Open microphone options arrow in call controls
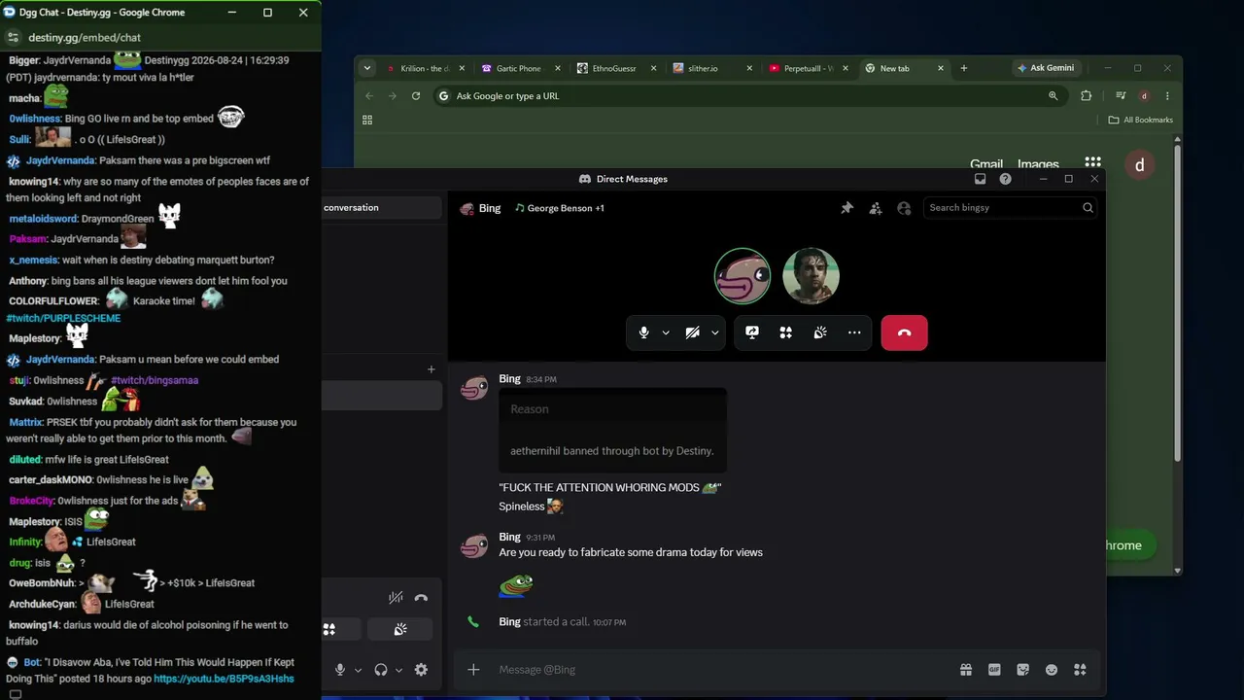The width and height of the screenshot is (1244, 700). pyautogui.click(x=666, y=332)
